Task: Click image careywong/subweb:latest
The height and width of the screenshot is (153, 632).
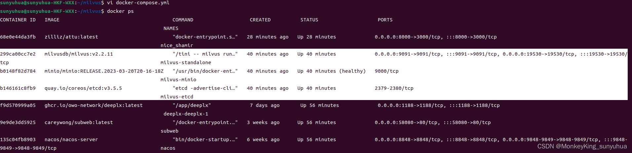Action: click(79, 122)
